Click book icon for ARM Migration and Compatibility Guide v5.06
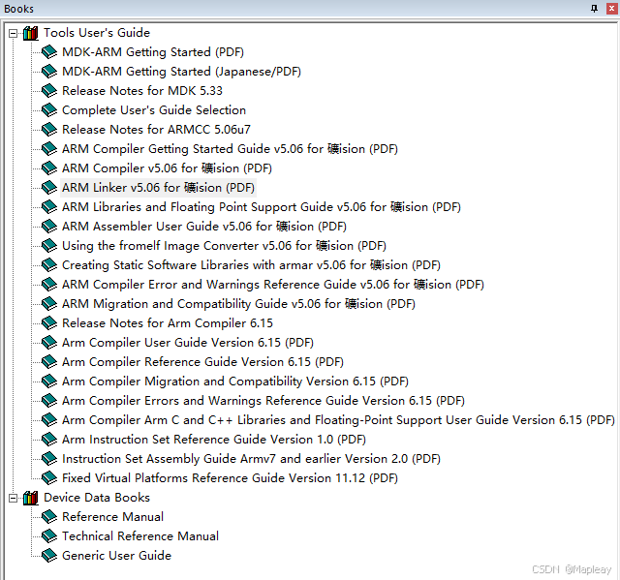The image size is (620, 580). tap(49, 304)
